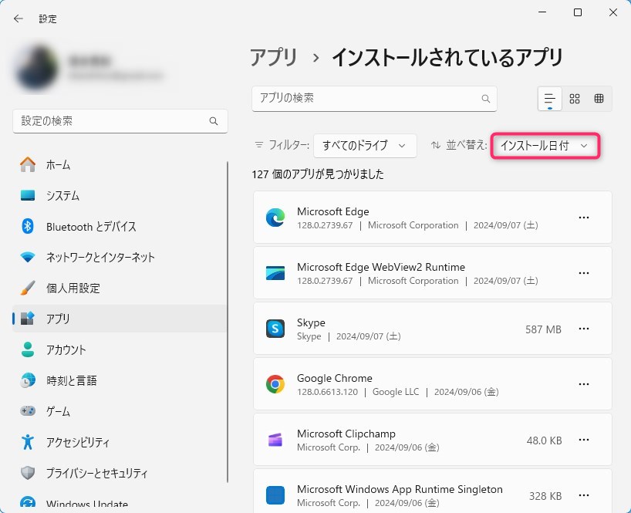The image size is (631, 513).
Task: Click the Microsoft Edge app icon
Action: [x=275, y=218]
